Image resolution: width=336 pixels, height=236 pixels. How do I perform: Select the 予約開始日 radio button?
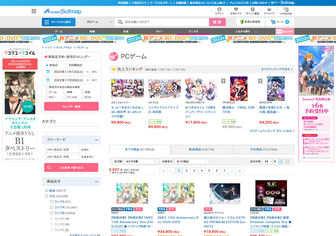[66, 65]
